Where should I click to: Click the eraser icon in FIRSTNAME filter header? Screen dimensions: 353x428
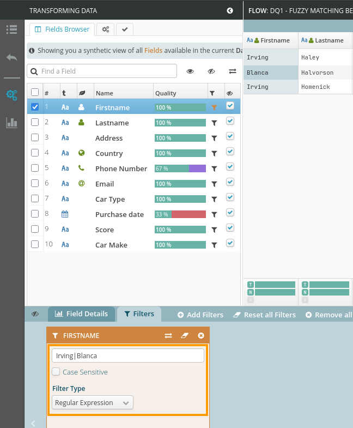tap(184, 336)
